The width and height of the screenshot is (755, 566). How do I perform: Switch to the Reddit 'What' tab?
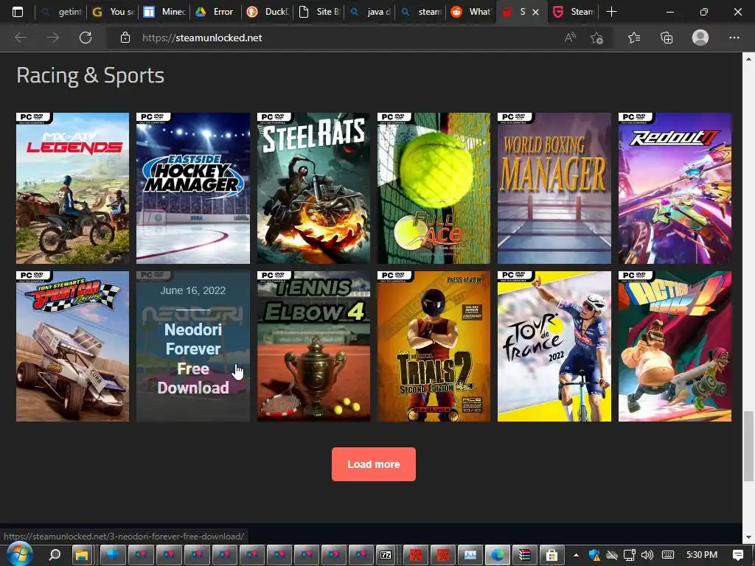coord(473,12)
